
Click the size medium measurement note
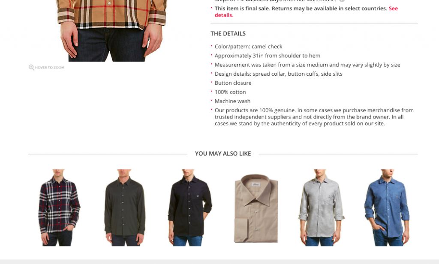point(307,65)
